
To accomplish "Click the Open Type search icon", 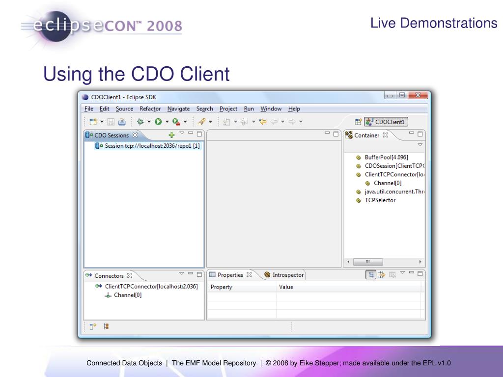I will [202, 122].
